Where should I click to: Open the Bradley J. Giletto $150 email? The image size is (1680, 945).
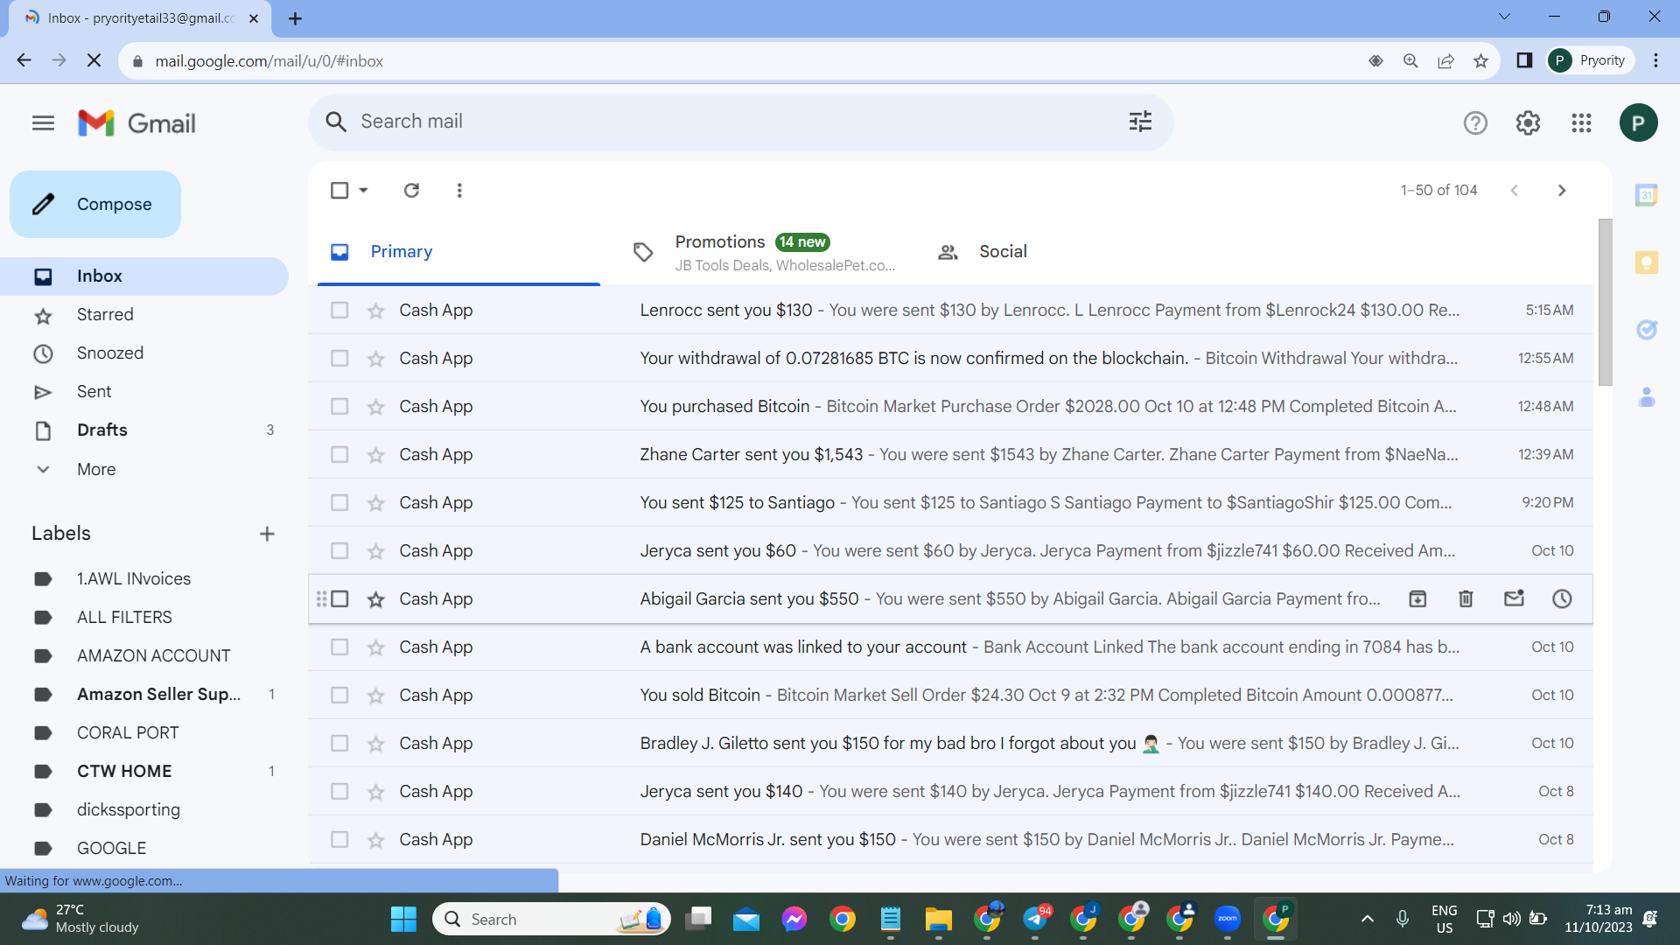[950, 744]
